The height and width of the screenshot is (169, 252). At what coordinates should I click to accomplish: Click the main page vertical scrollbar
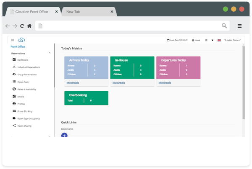point(244,83)
